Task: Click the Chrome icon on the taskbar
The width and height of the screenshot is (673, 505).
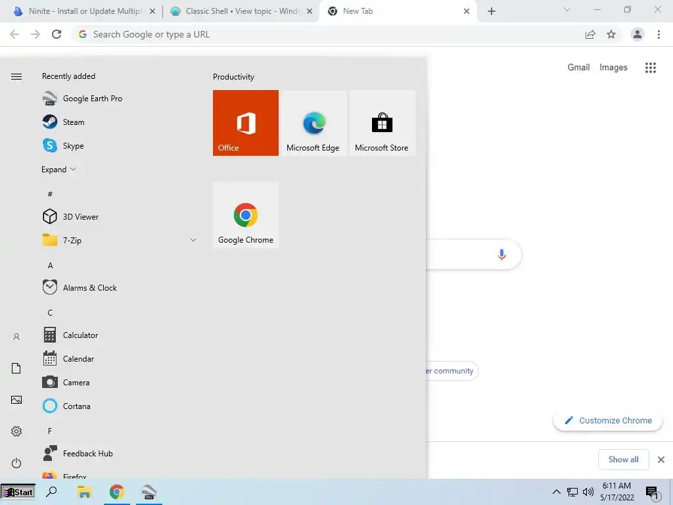Action: tap(117, 492)
